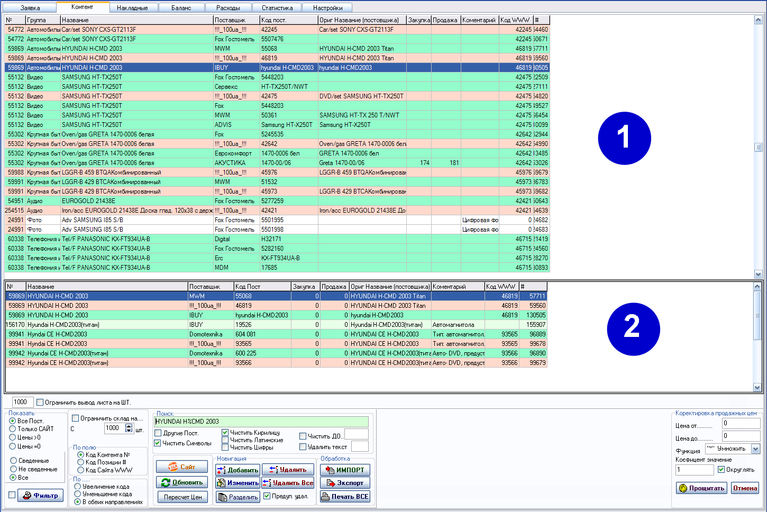Click the Экспорт button
767x512 pixels.
[x=345, y=483]
